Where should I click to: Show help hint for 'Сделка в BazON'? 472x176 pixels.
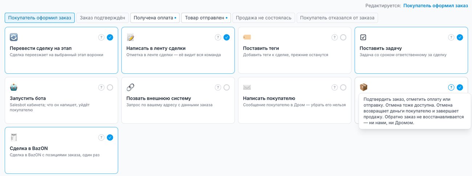tap(101, 137)
